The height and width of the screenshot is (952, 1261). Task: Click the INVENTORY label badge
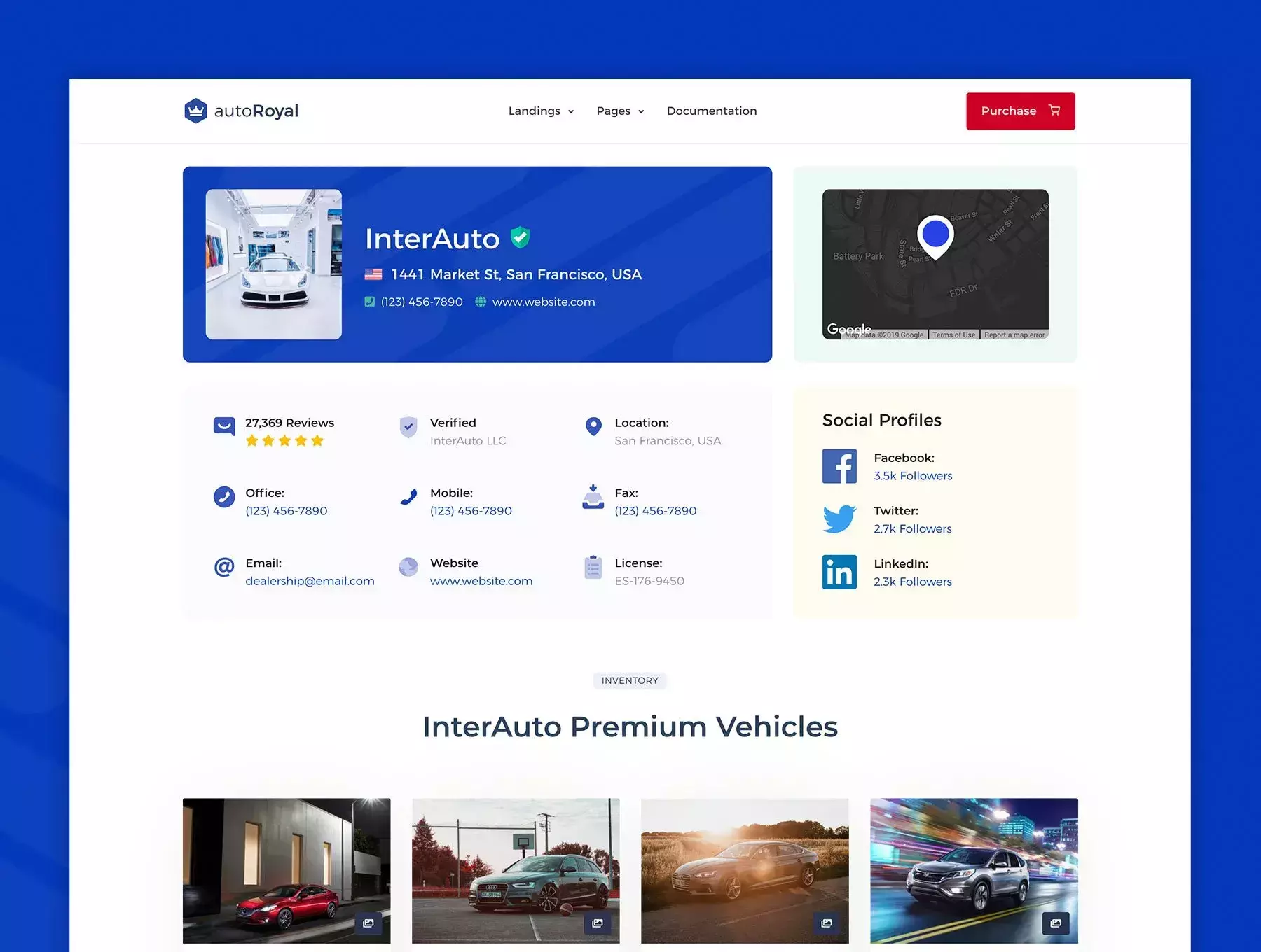(630, 680)
